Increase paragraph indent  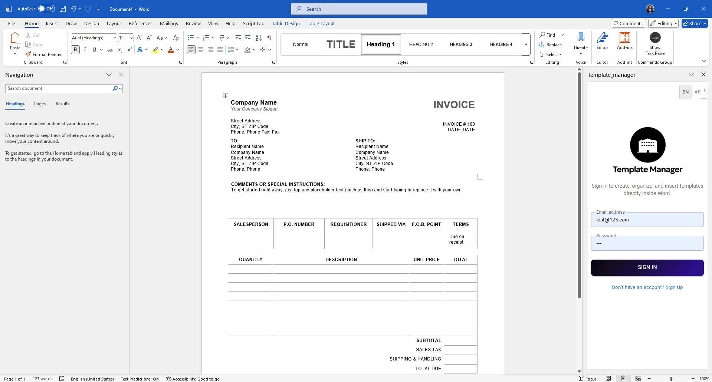pyautogui.click(x=248, y=38)
